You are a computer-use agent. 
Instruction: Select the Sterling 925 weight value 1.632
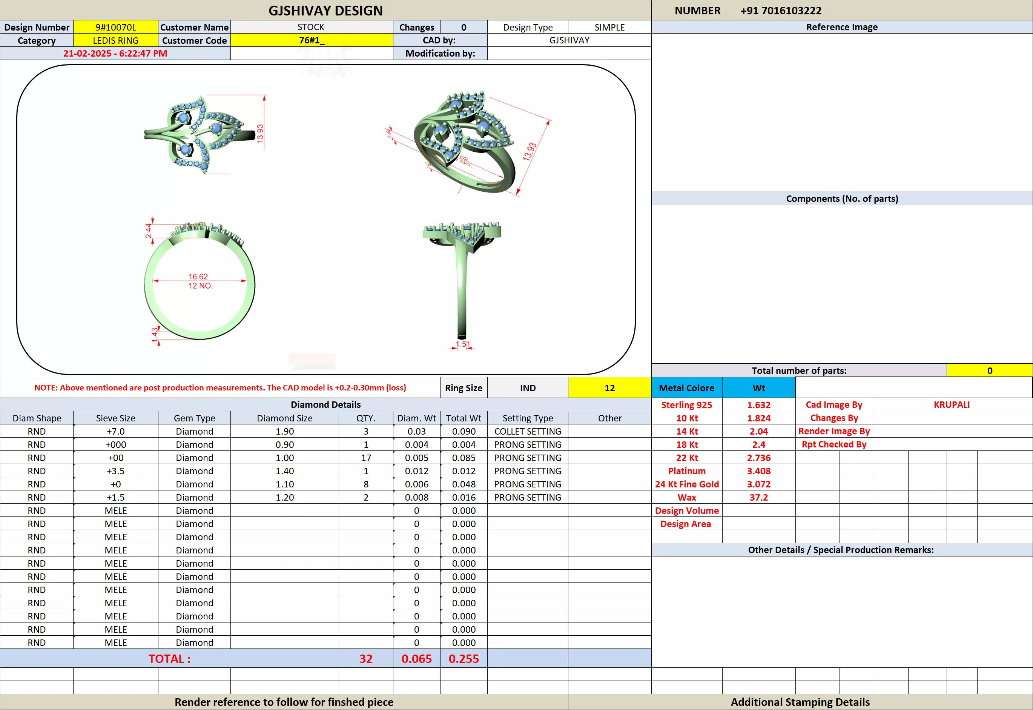tap(758, 405)
